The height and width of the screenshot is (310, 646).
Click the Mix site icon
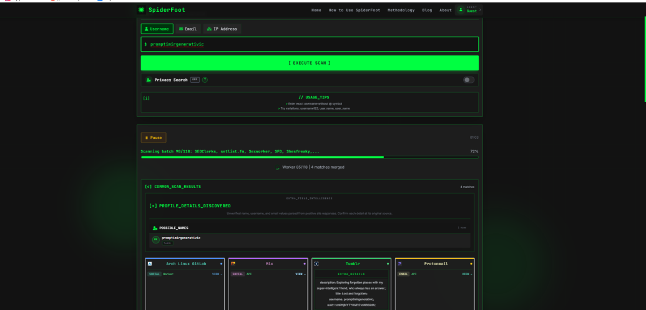tap(233, 264)
